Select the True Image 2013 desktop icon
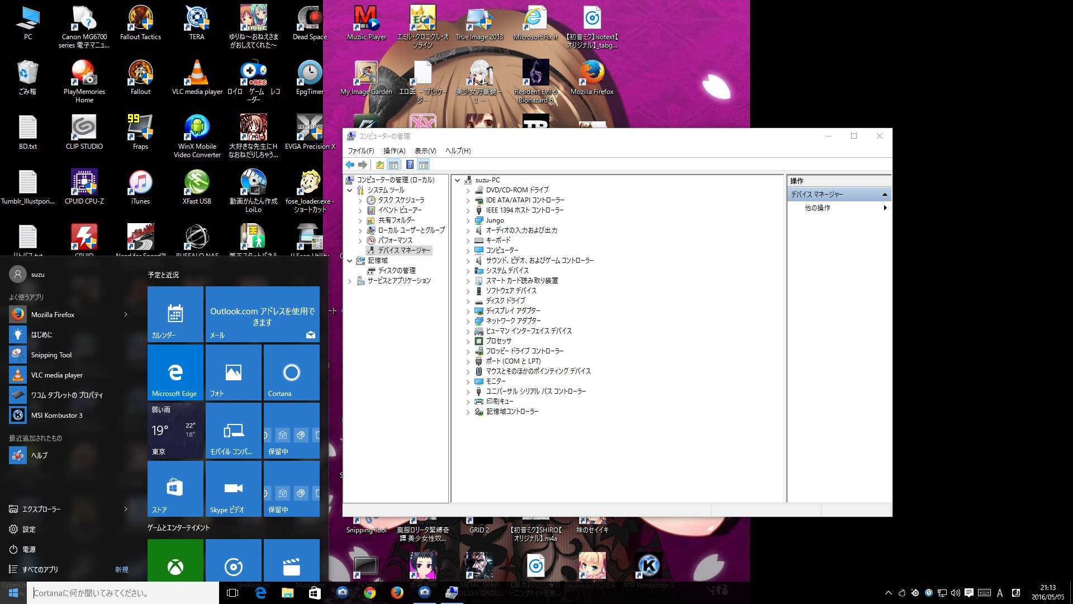 point(479,23)
